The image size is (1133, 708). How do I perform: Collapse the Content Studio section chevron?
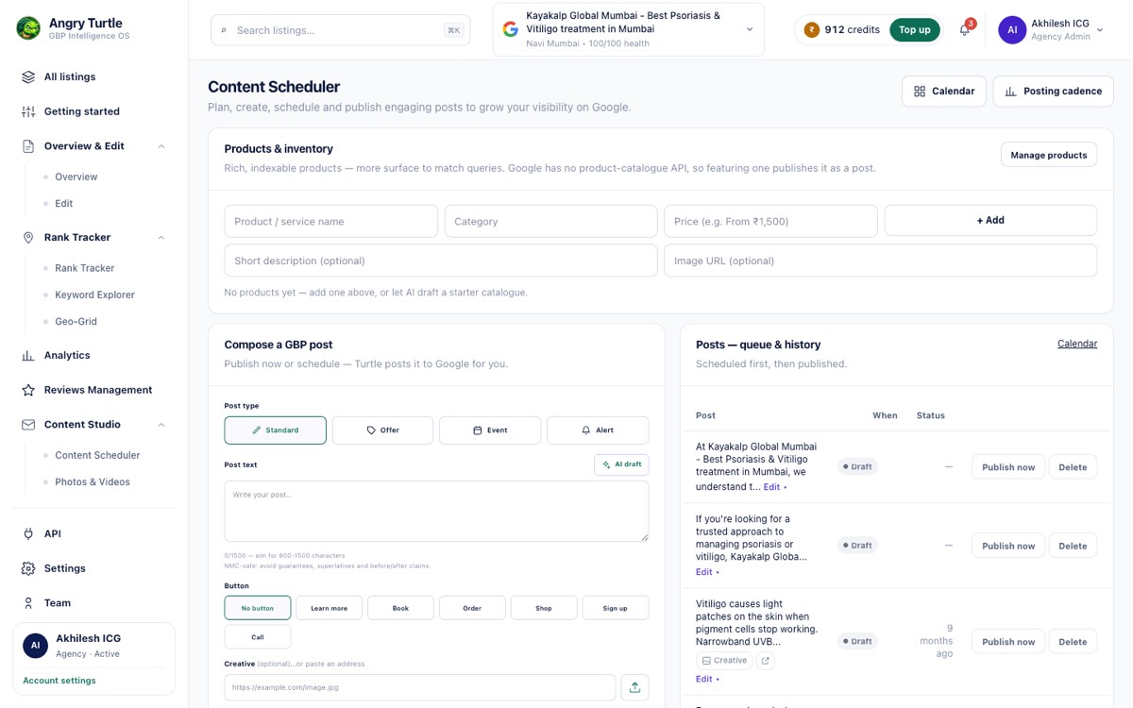161,425
